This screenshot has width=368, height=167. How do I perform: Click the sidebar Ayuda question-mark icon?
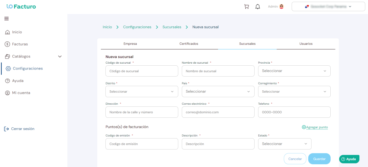point(8,81)
